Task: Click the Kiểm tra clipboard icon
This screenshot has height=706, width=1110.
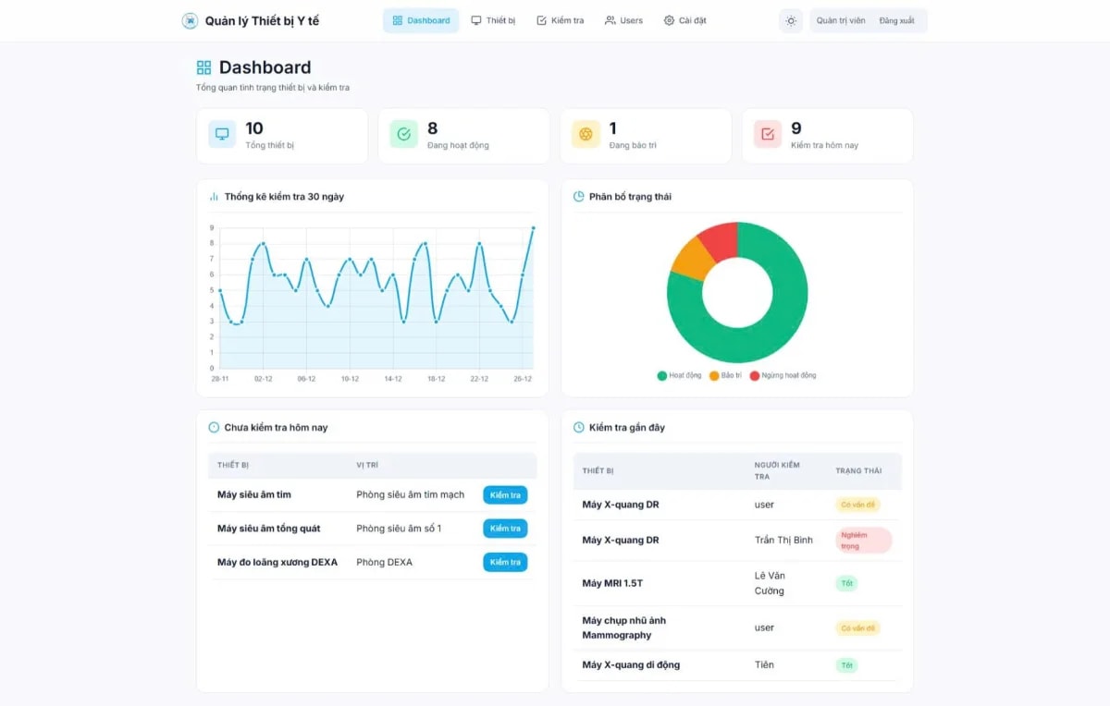Action: pyautogui.click(x=540, y=19)
